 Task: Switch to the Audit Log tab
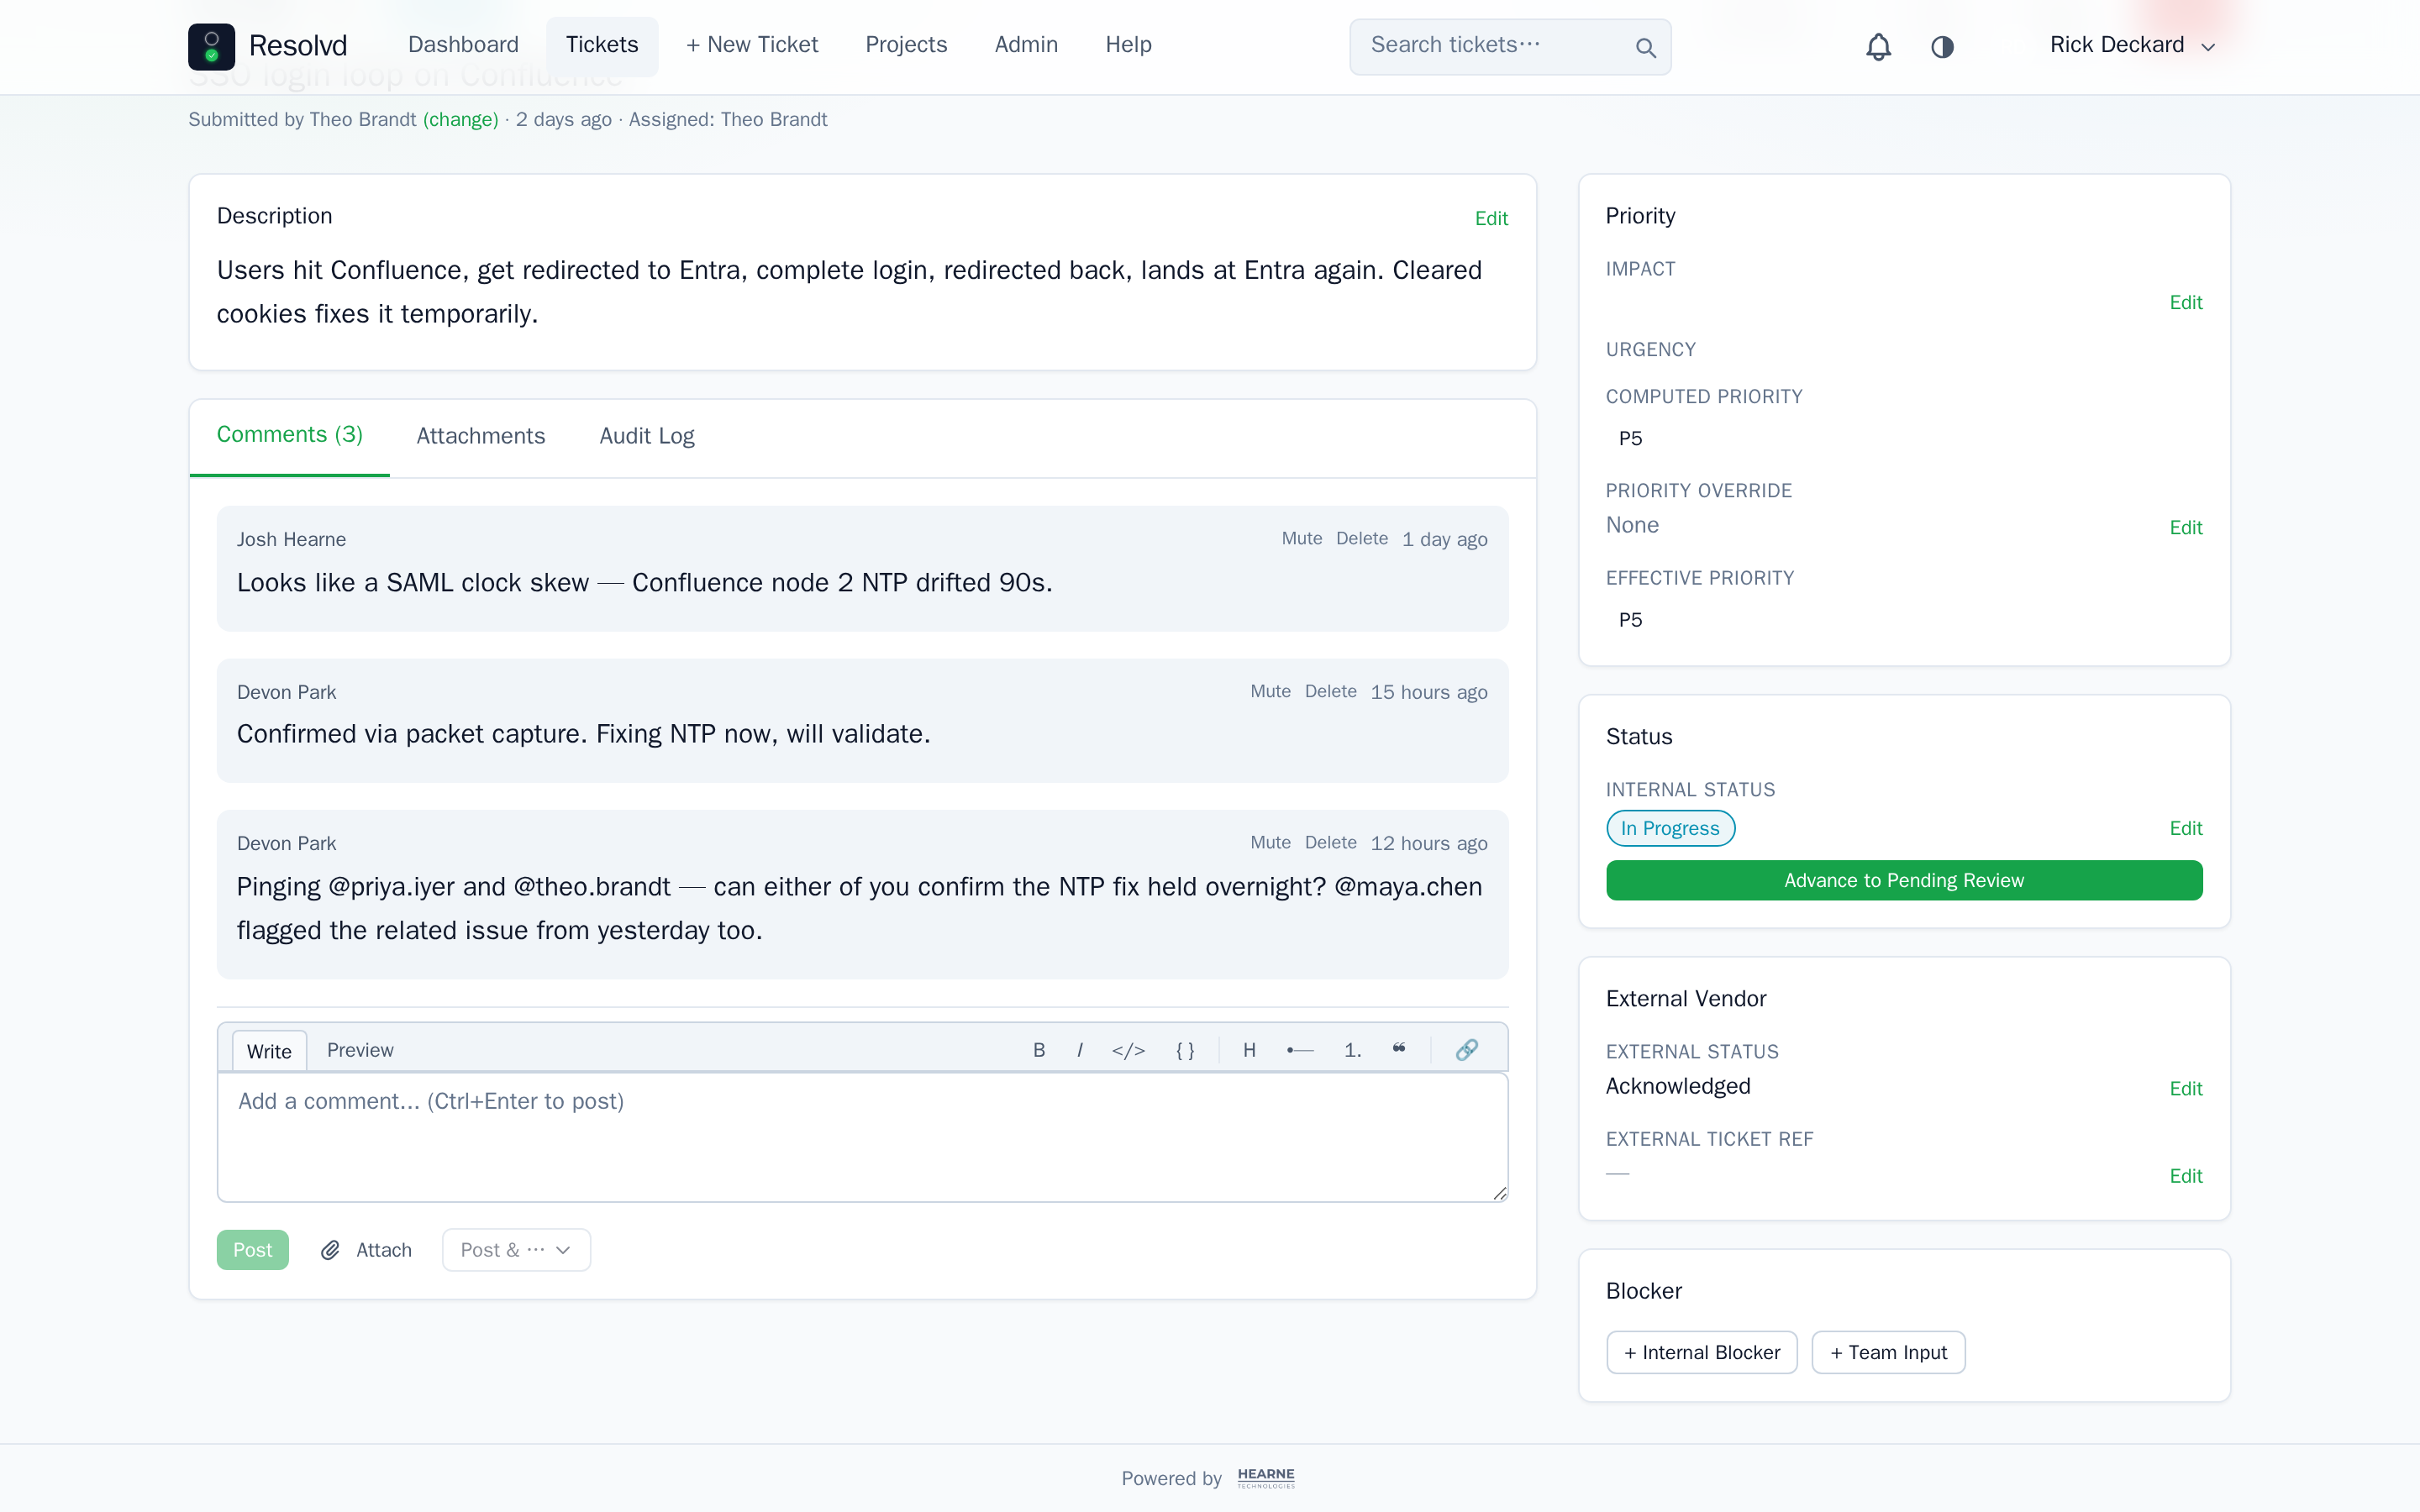pos(647,436)
